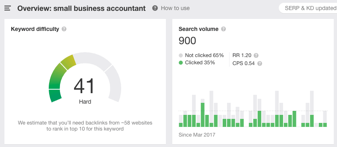Click the help icon next to RR 1.20

pos(256,55)
